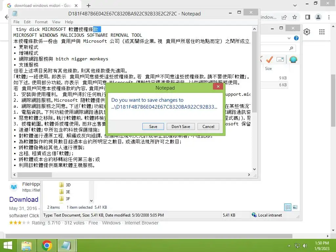Cancel the save changes prompt

[x=208, y=126]
